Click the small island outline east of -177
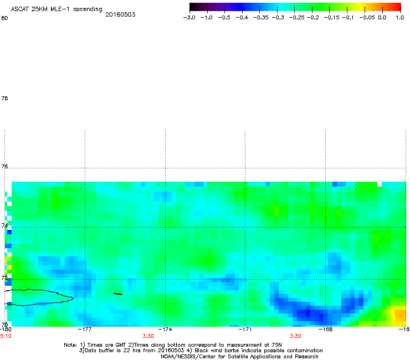The height and width of the screenshot is (360, 410). point(118,294)
